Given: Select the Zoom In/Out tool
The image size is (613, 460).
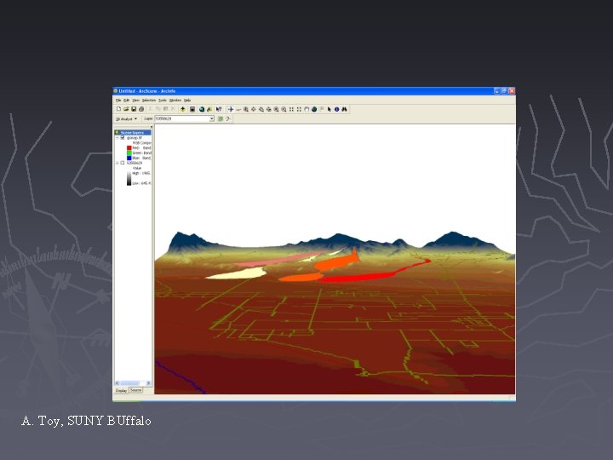Looking at the screenshot, I should [x=246, y=109].
